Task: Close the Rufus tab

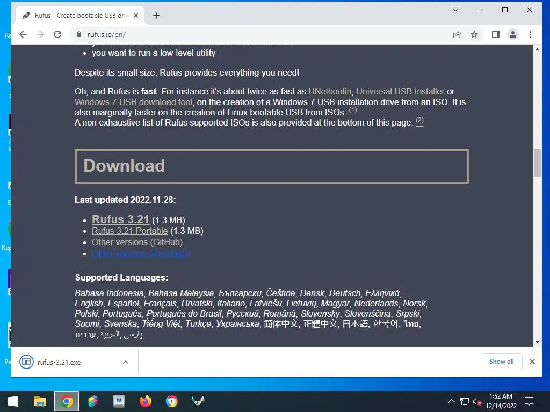Action: 136,16
